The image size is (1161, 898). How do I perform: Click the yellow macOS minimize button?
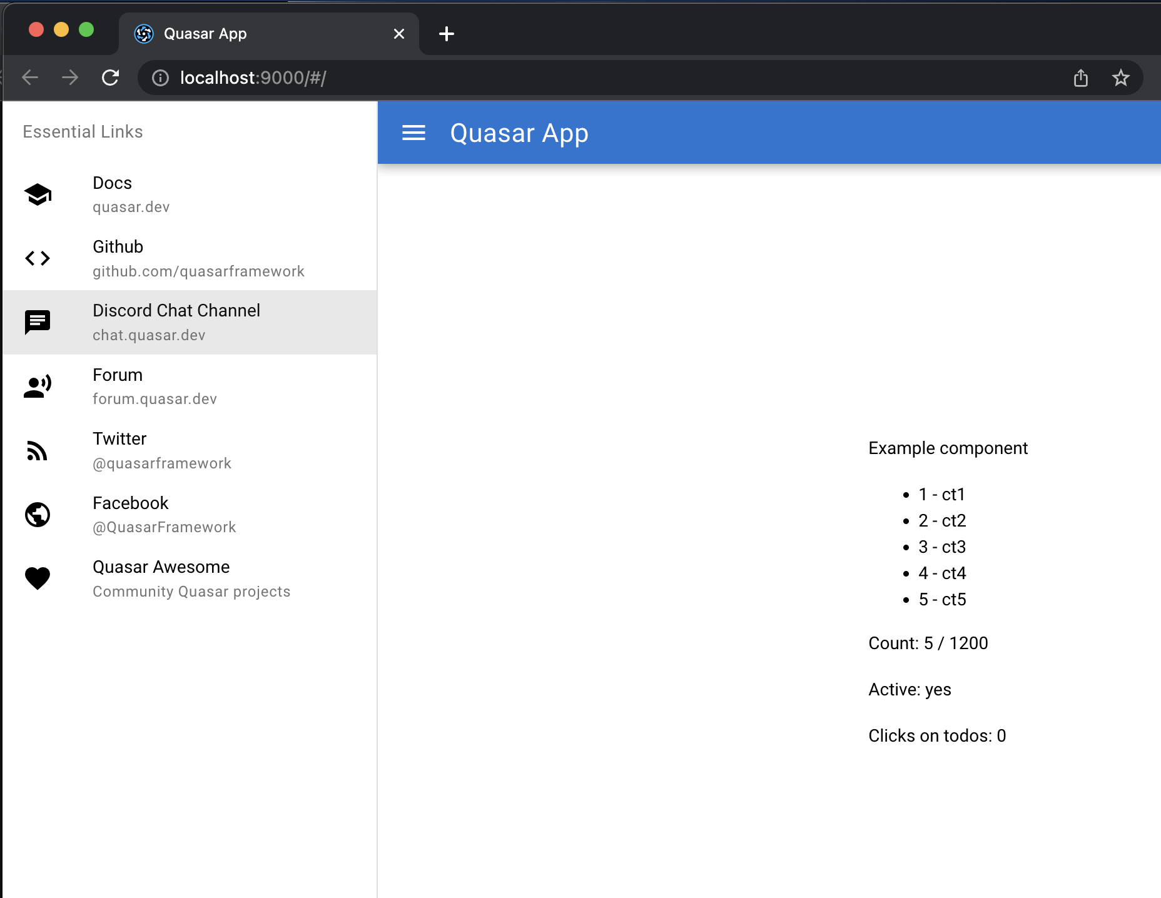pyautogui.click(x=61, y=29)
